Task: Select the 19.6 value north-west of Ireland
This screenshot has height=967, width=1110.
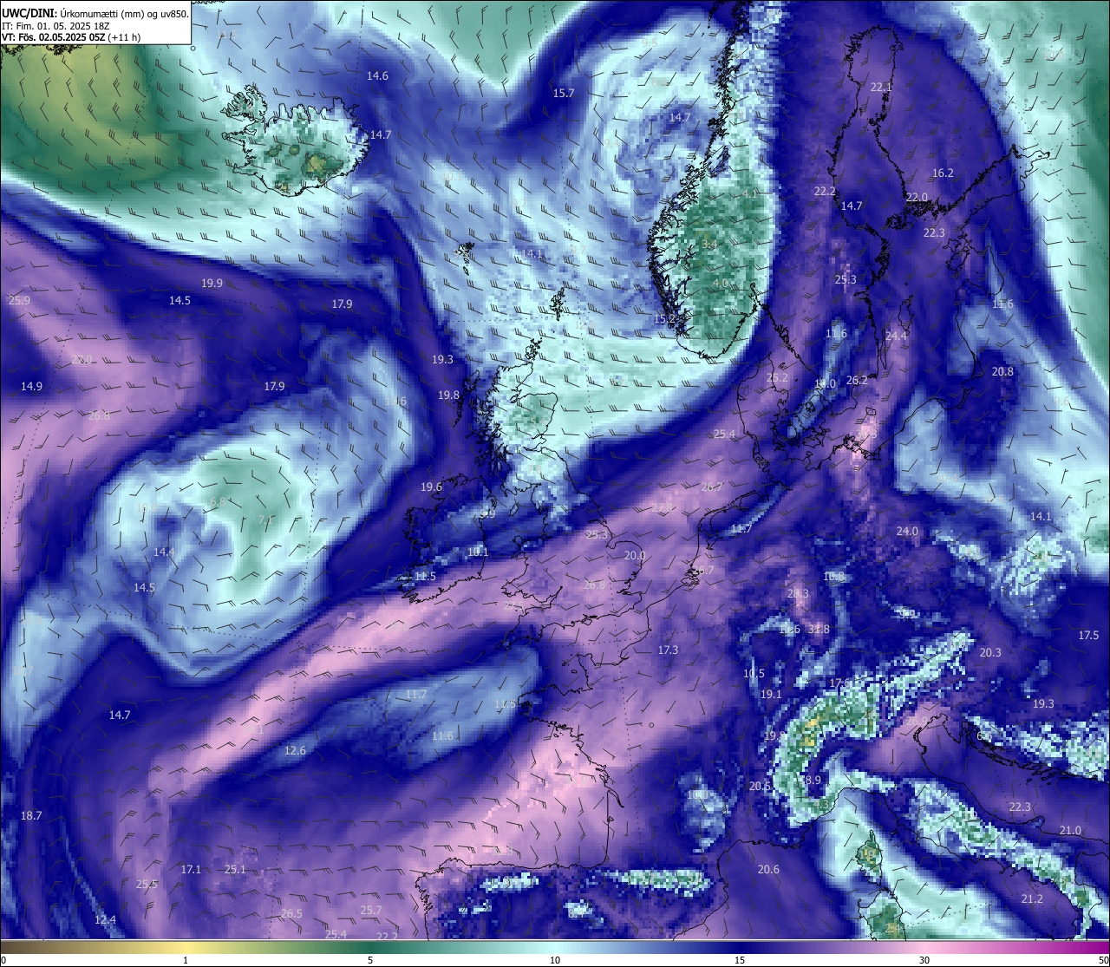Action: tap(431, 487)
